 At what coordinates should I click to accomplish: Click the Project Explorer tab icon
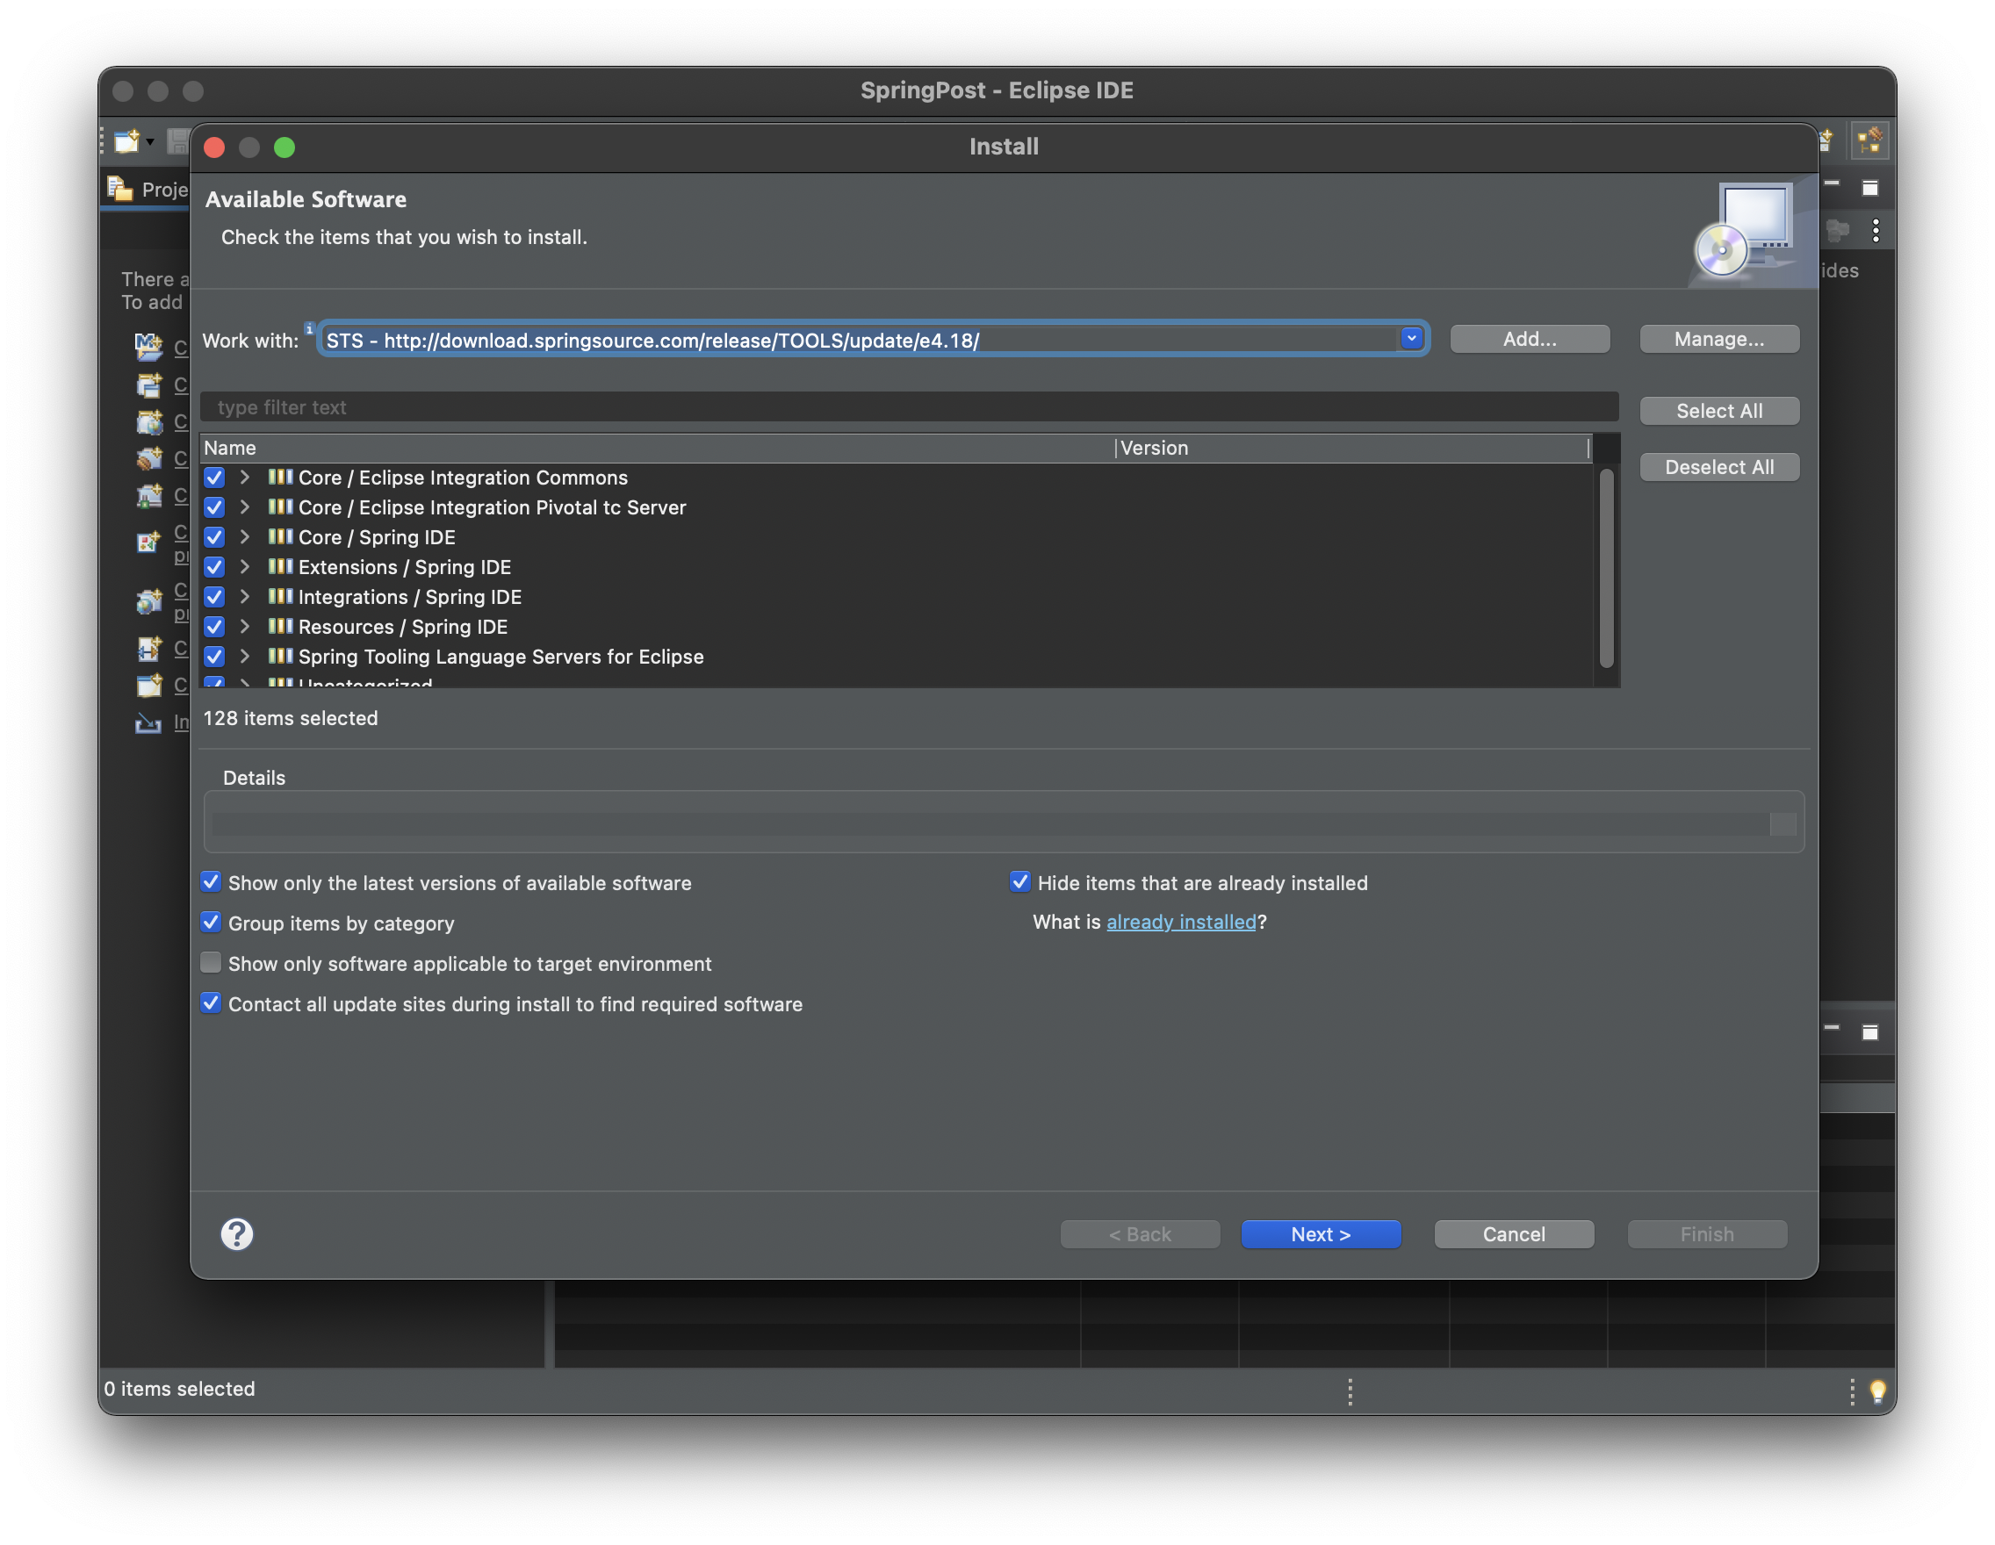[x=119, y=188]
